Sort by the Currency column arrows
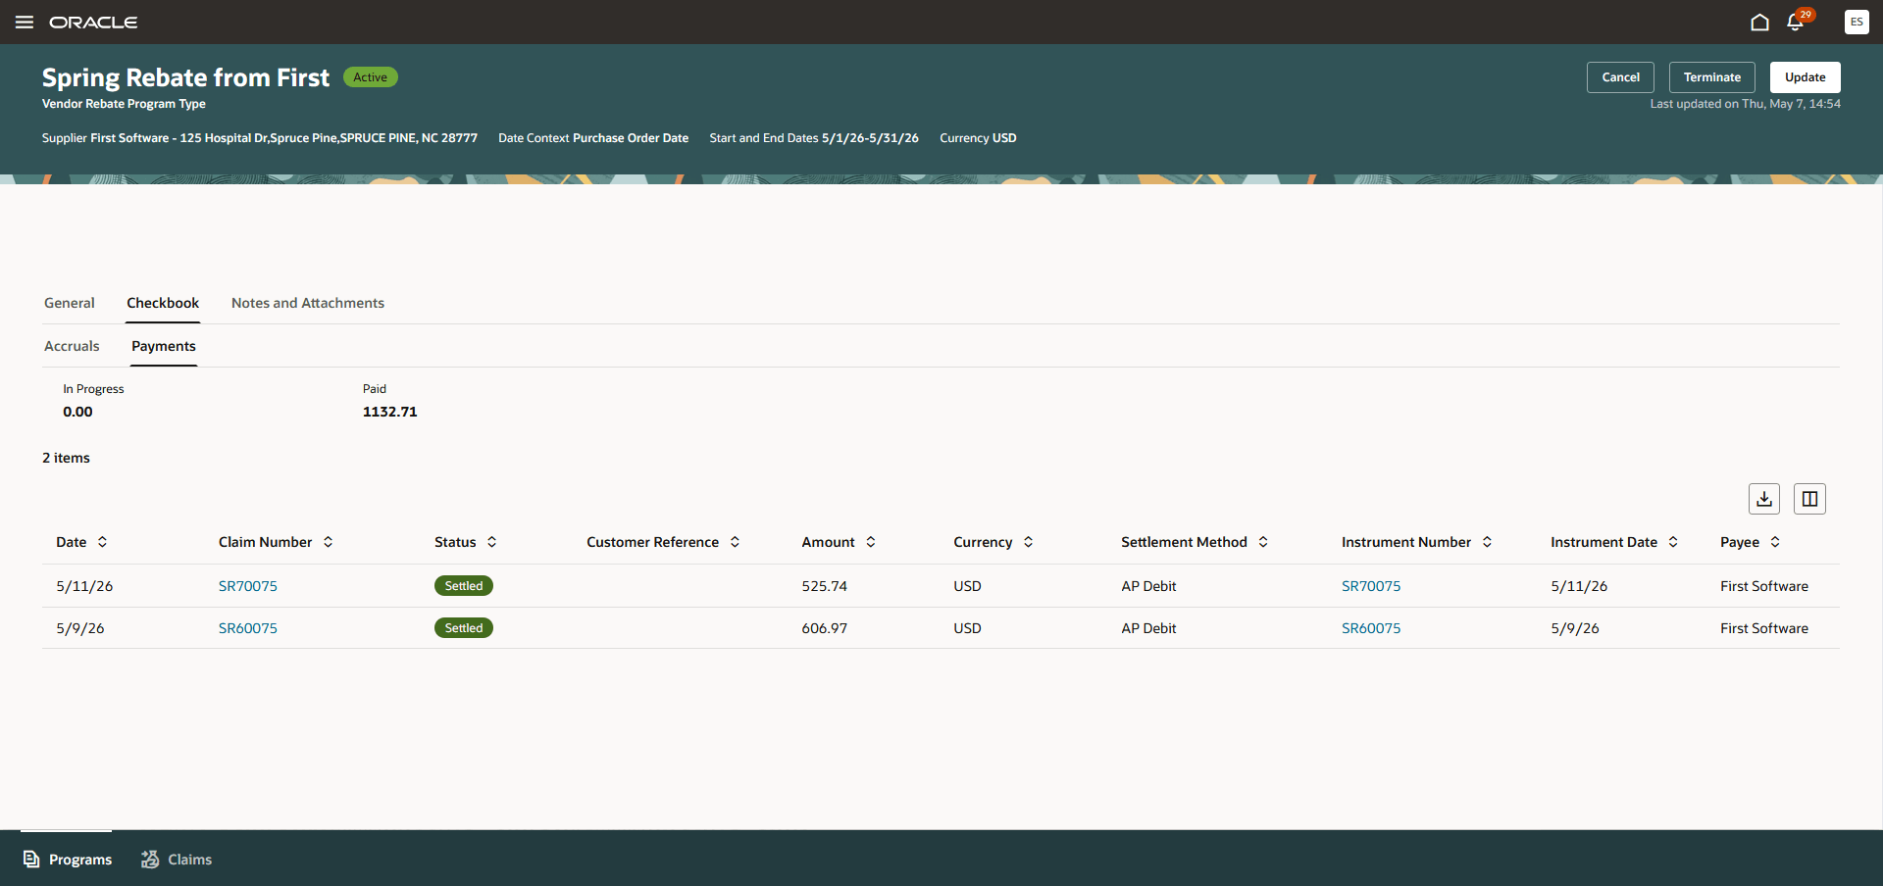Screen dimensions: 1883x886 click(1028, 542)
